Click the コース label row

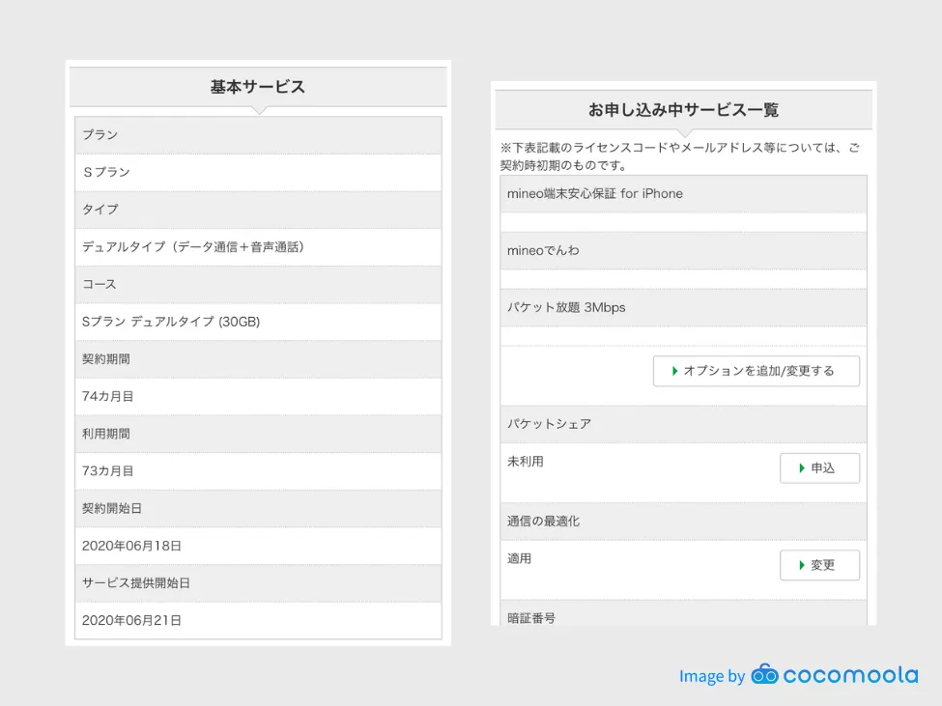258,284
